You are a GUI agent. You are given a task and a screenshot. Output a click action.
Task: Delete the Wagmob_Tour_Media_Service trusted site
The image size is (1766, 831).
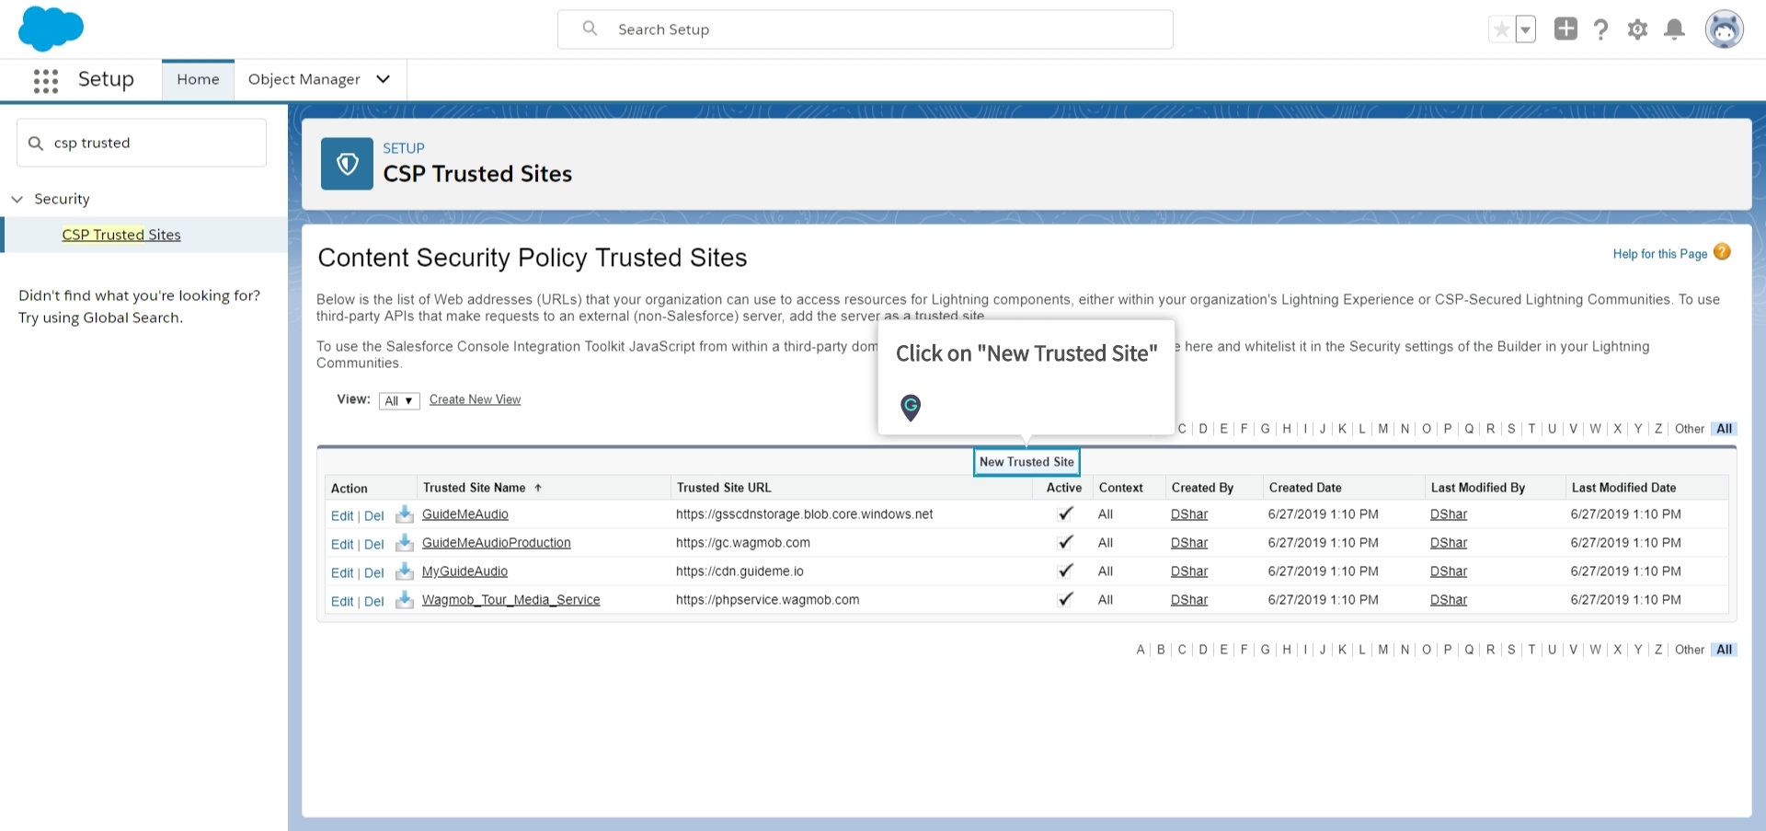373,601
